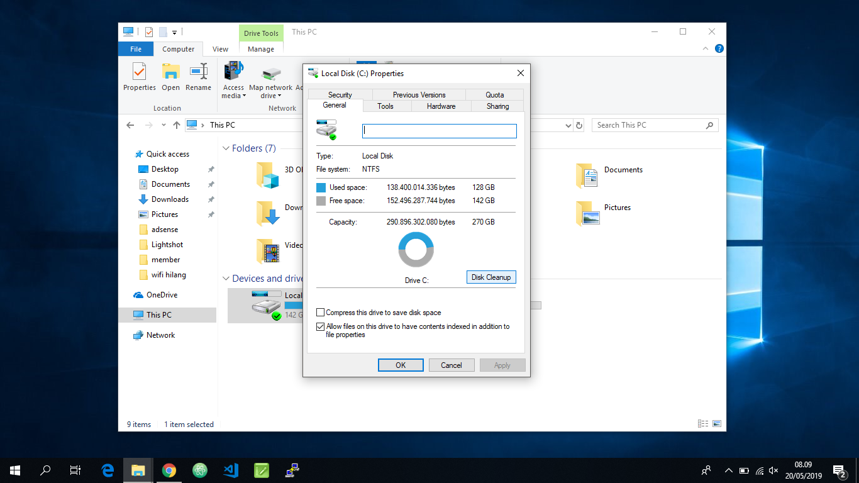Screen dimensions: 859x483
Task: Click This PC in navigation pane
Action: (x=158, y=315)
